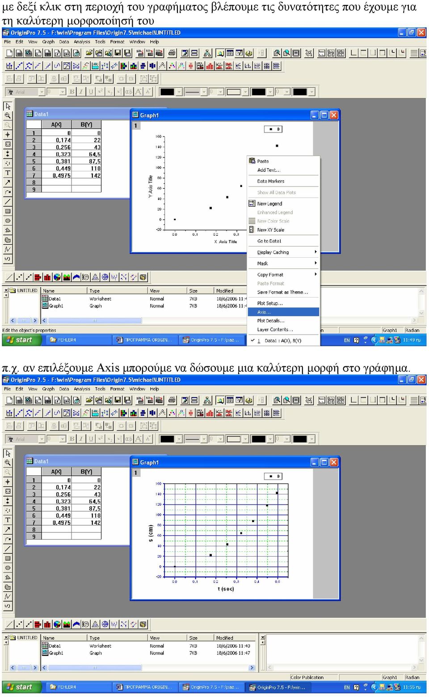Toggle Bold button in context-menu screenshot
Image resolution: width=429 pixels, height=697 pixels.
coord(71,92)
